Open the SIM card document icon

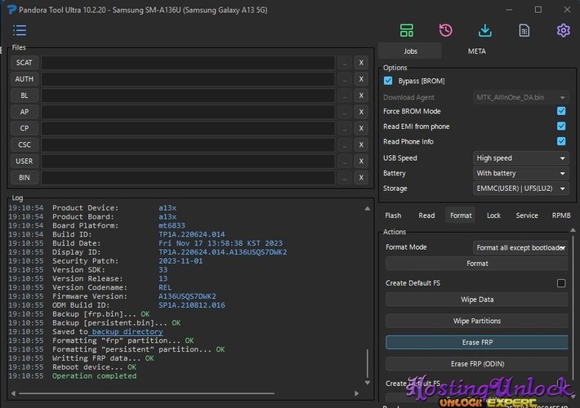click(x=524, y=30)
